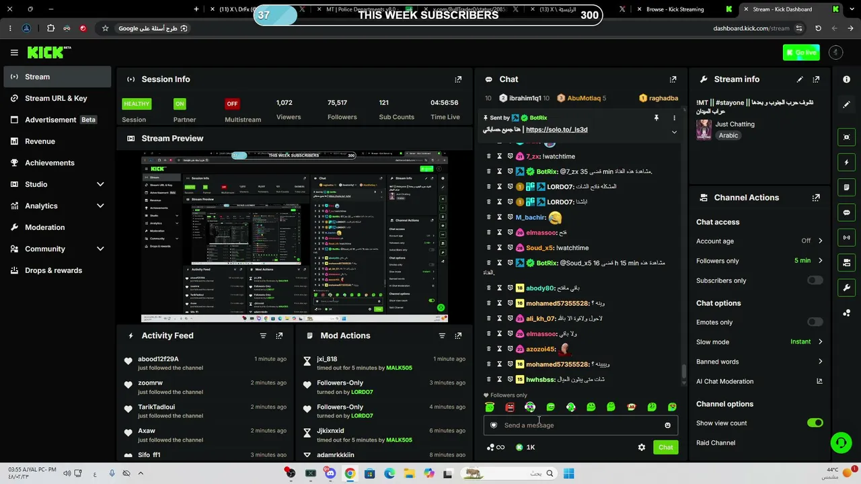This screenshot has width=861, height=484.
Task: Click the pencil edit icon in right rail
Action: 846,105
